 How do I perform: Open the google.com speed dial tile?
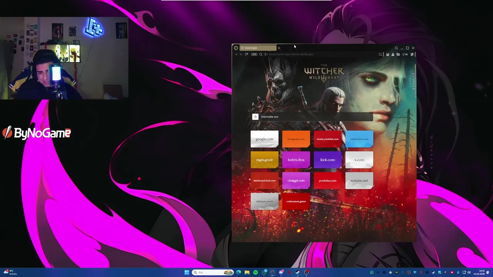tap(265, 139)
